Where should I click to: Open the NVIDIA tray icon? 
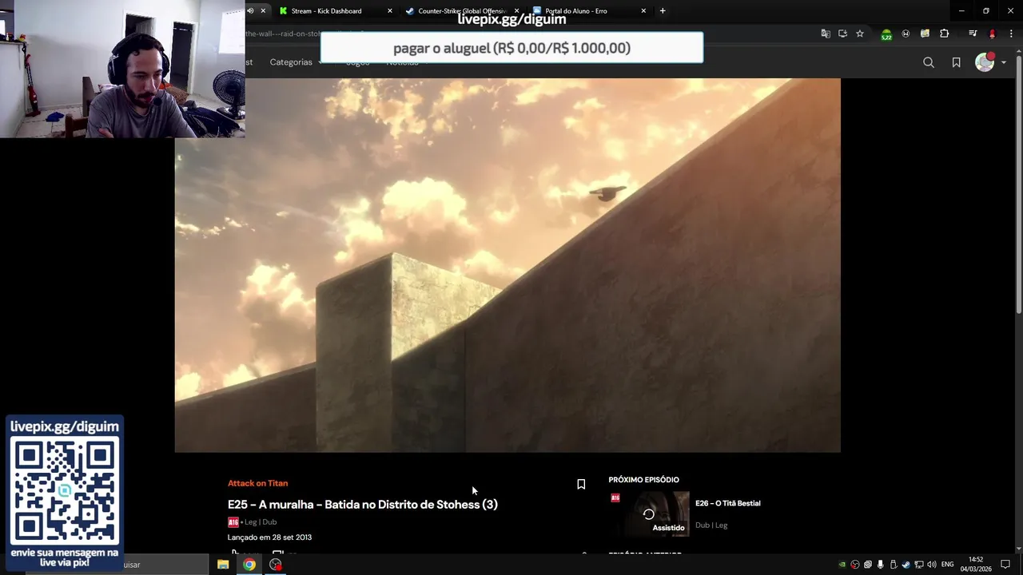click(842, 565)
